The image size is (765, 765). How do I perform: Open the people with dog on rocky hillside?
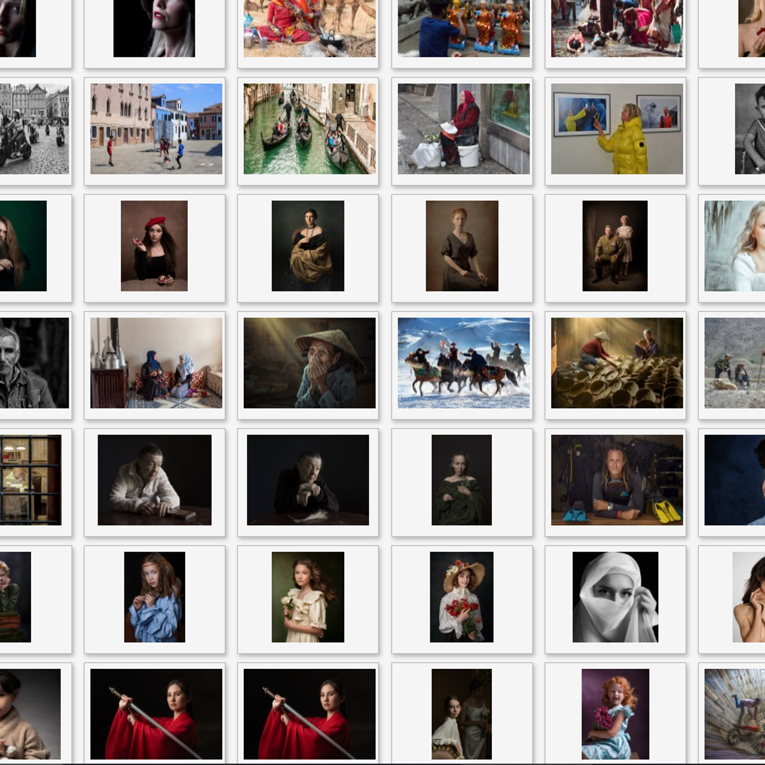click(735, 363)
